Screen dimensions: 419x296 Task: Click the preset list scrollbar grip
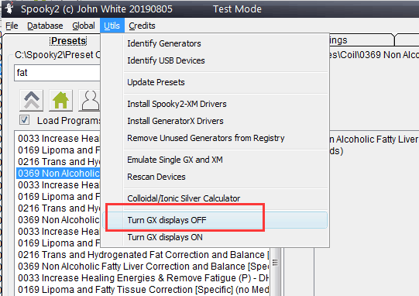pos(275,263)
